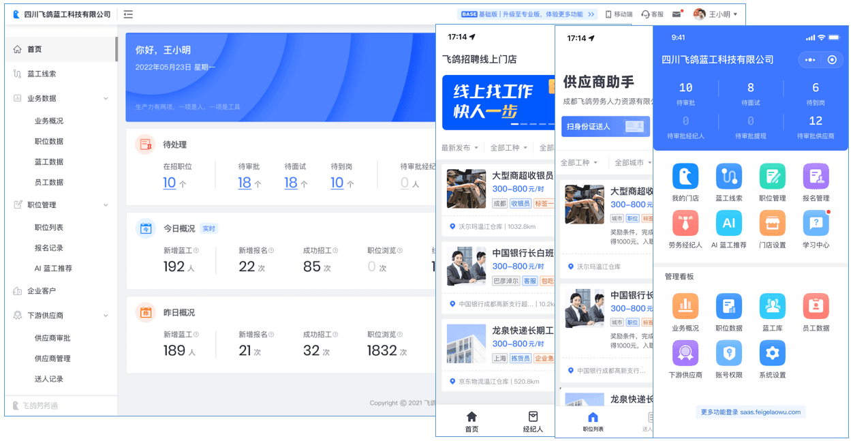The width and height of the screenshot is (853, 441).
Task: Open 员工数据 in the sidebar
Action: click(49, 182)
